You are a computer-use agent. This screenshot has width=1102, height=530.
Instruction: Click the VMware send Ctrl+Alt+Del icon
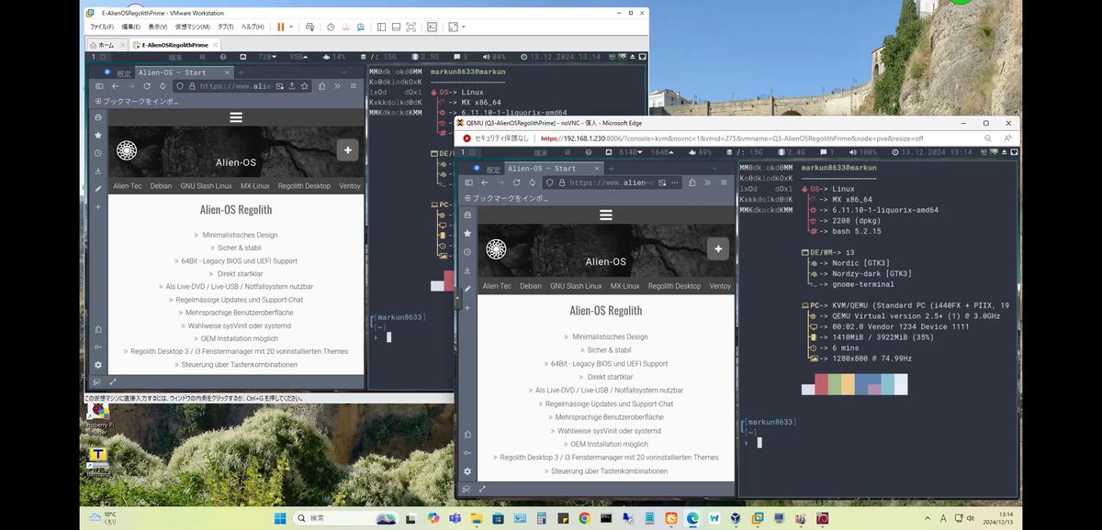[x=310, y=28]
